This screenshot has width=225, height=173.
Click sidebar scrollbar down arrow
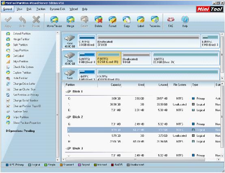pyautogui.click(x=58, y=160)
